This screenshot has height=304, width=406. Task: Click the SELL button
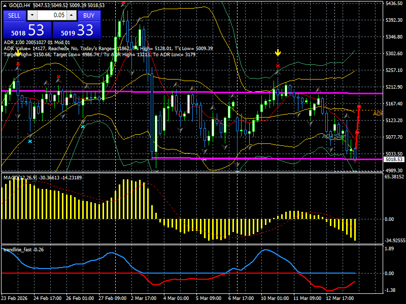pos(14,16)
